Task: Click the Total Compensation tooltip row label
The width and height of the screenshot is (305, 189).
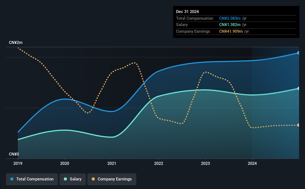Action: (x=195, y=18)
